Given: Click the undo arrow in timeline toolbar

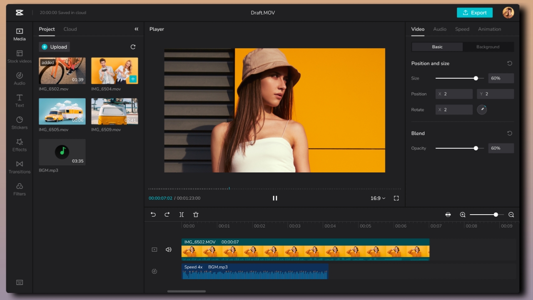Looking at the screenshot, I should (153, 215).
